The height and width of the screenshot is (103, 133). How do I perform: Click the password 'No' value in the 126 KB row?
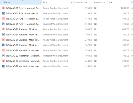96,66
